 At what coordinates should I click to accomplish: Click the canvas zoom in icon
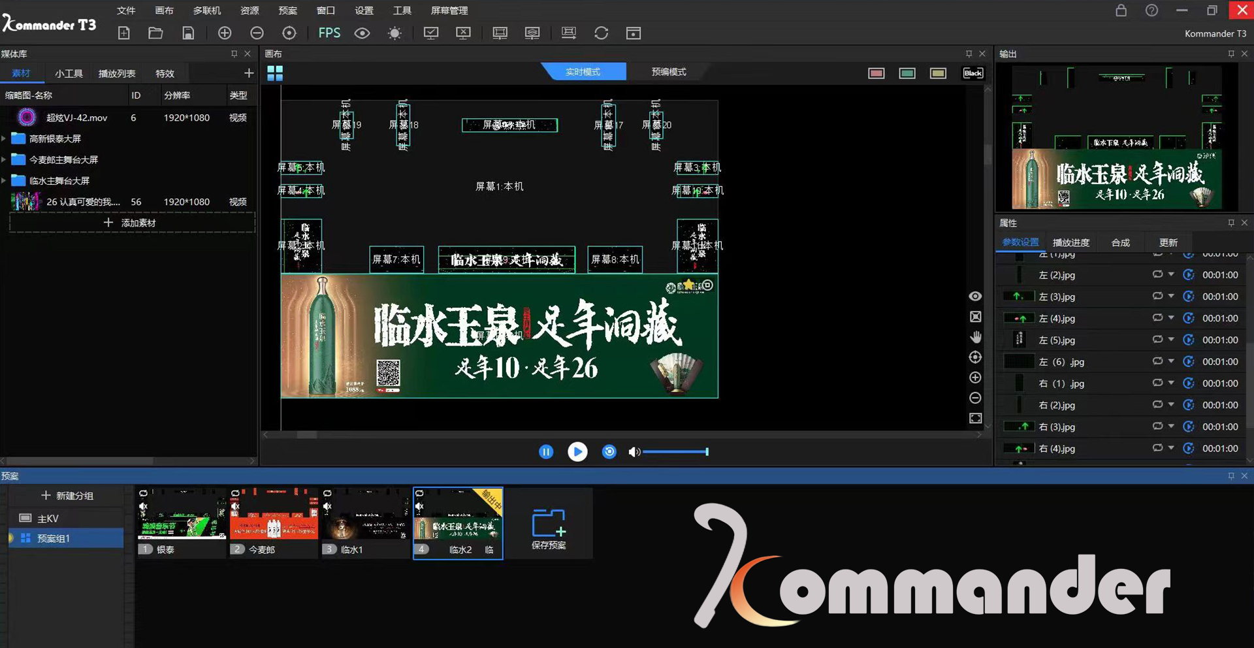[975, 378]
